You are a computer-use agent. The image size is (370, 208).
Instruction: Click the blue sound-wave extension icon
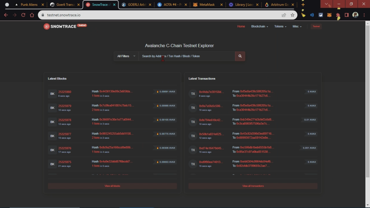[312, 15]
